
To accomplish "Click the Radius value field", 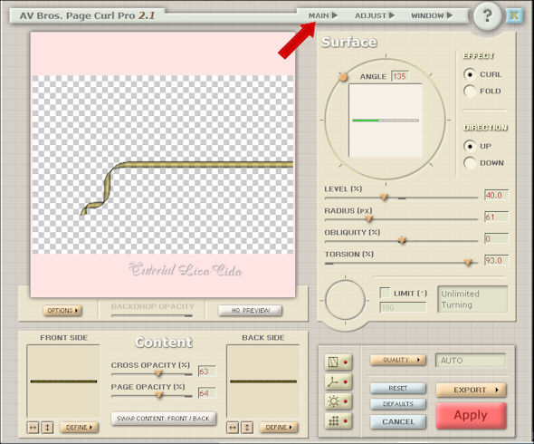I will (497, 217).
